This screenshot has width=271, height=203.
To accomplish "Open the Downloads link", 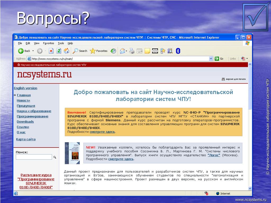I will 25,122.
